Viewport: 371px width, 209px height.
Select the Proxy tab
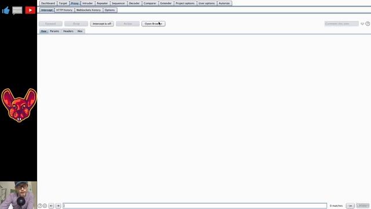[x=75, y=3]
